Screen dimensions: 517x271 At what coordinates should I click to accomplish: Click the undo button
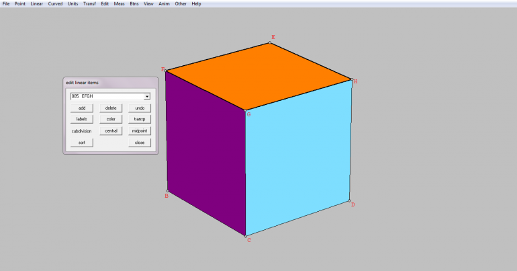140,108
